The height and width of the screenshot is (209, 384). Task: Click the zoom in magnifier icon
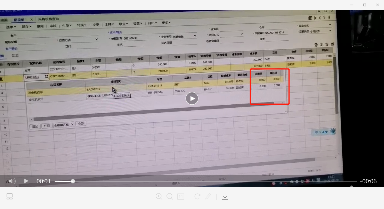click(159, 196)
